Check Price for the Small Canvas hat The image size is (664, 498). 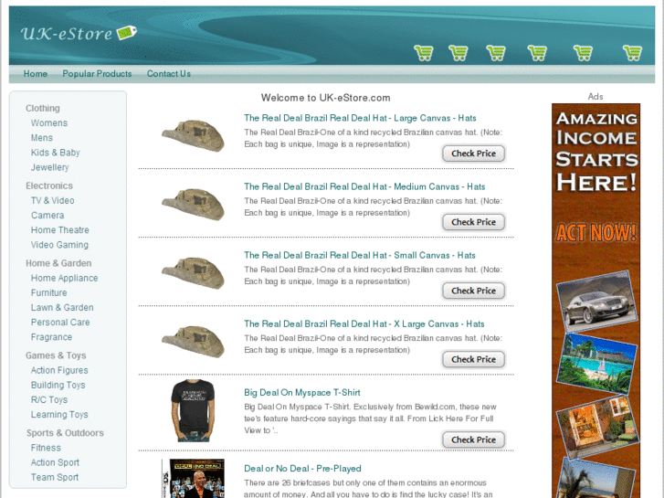(x=473, y=291)
